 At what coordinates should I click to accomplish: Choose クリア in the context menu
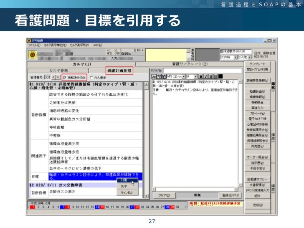(127, 186)
